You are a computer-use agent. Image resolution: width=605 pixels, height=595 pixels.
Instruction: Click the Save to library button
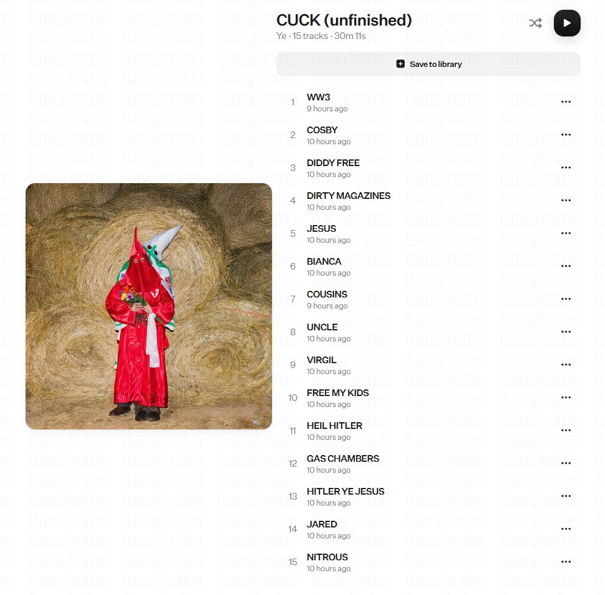[428, 64]
